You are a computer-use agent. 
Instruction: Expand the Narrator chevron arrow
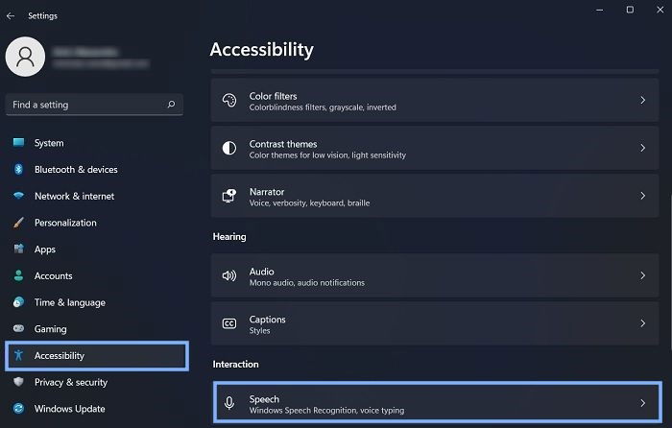[x=642, y=196]
